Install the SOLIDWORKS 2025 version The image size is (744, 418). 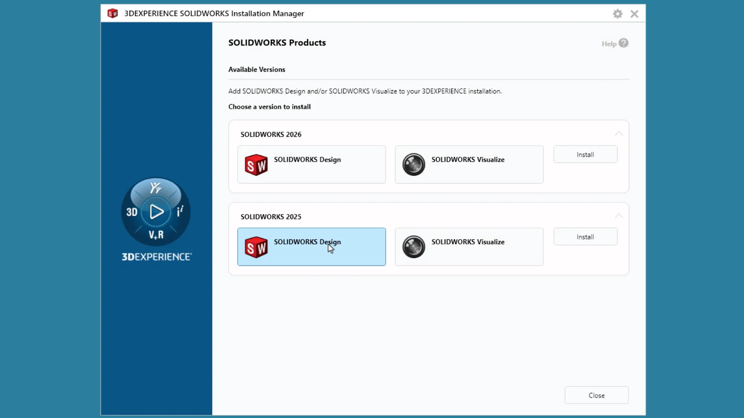click(585, 237)
